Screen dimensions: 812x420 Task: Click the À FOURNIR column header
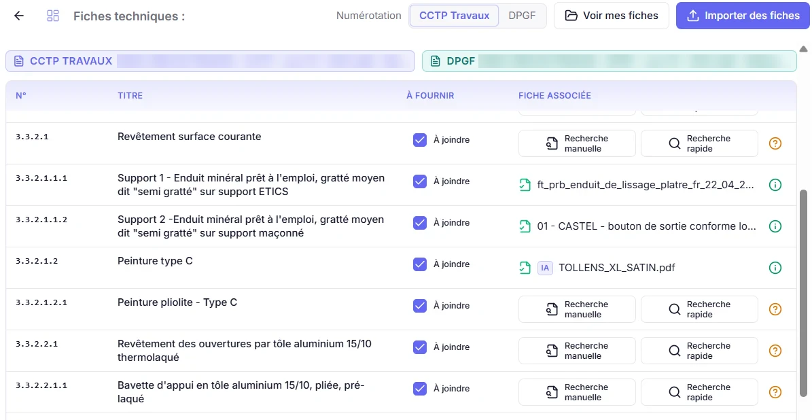(430, 96)
